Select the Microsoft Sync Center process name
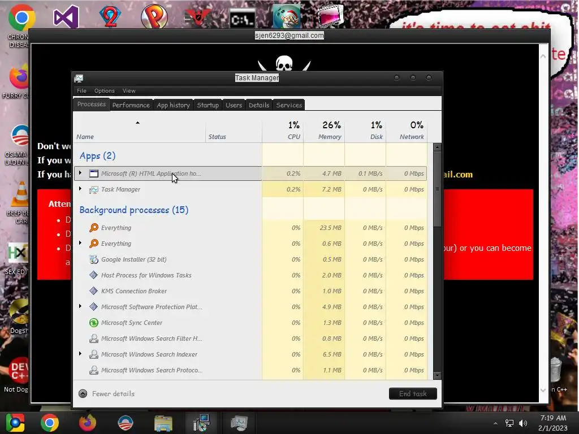Screen dimensions: 579x434 click(x=132, y=323)
